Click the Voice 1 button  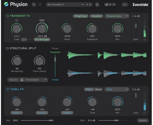pyautogui.click(x=17, y=113)
